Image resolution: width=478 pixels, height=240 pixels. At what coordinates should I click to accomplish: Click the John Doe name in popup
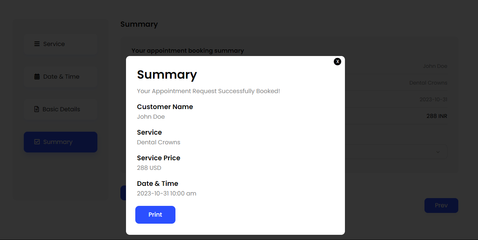point(151,116)
